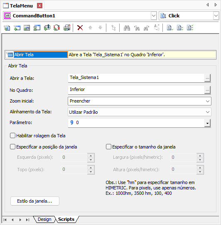The image size is (221, 225).
Task: Select the TelaMenu document tab
Action: click(x=21, y=6)
